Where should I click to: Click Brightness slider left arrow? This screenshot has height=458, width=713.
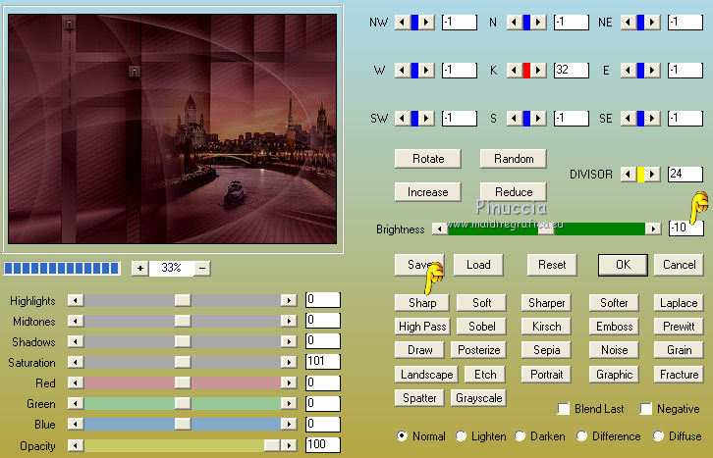point(439,229)
